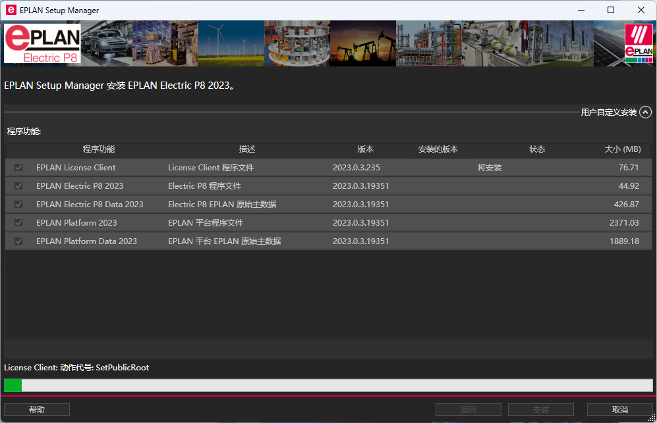Click the EPLAN title bar app icon

[x=11, y=10]
